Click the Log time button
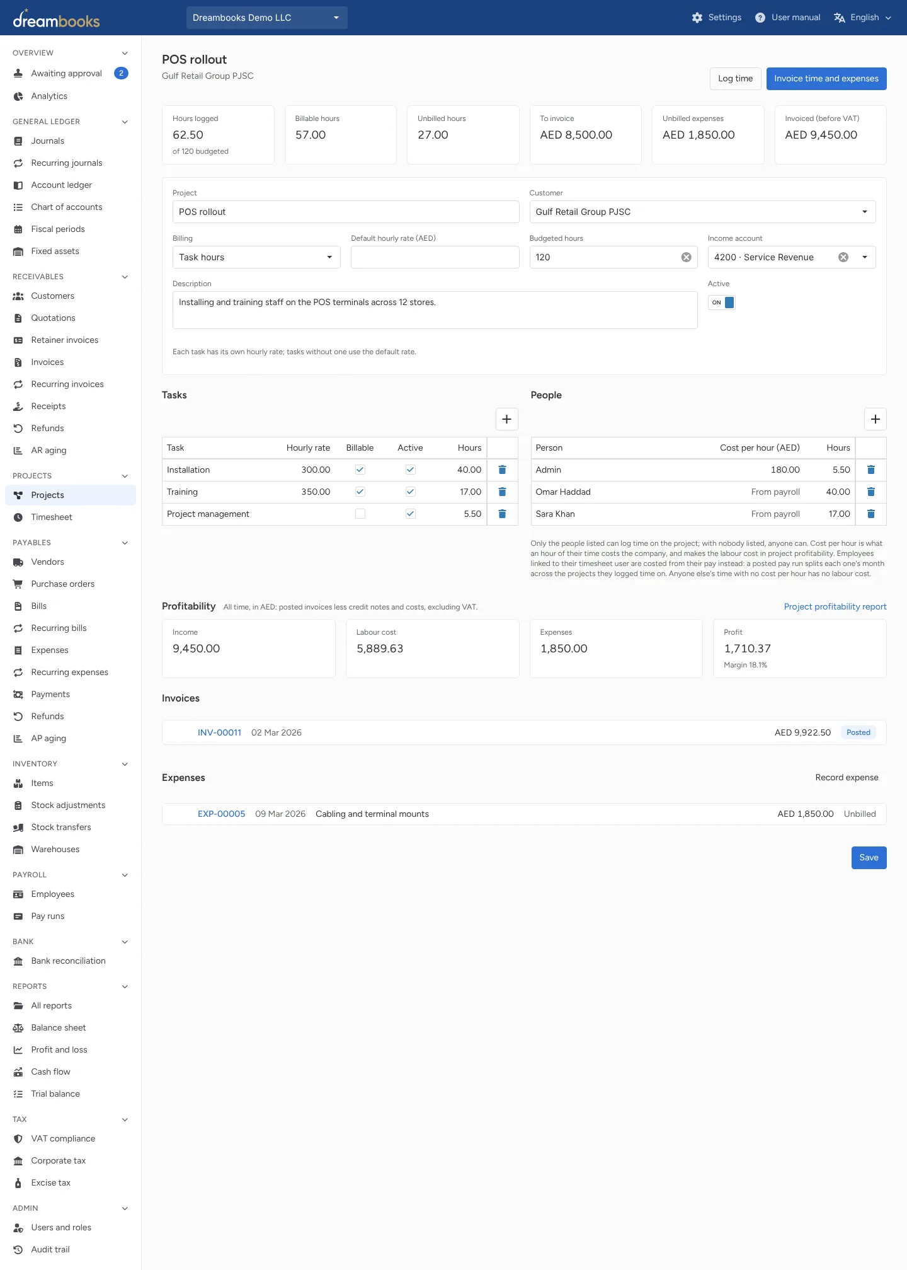 (735, 79)
